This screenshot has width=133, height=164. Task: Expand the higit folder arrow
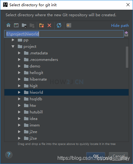tap(19, 86)
